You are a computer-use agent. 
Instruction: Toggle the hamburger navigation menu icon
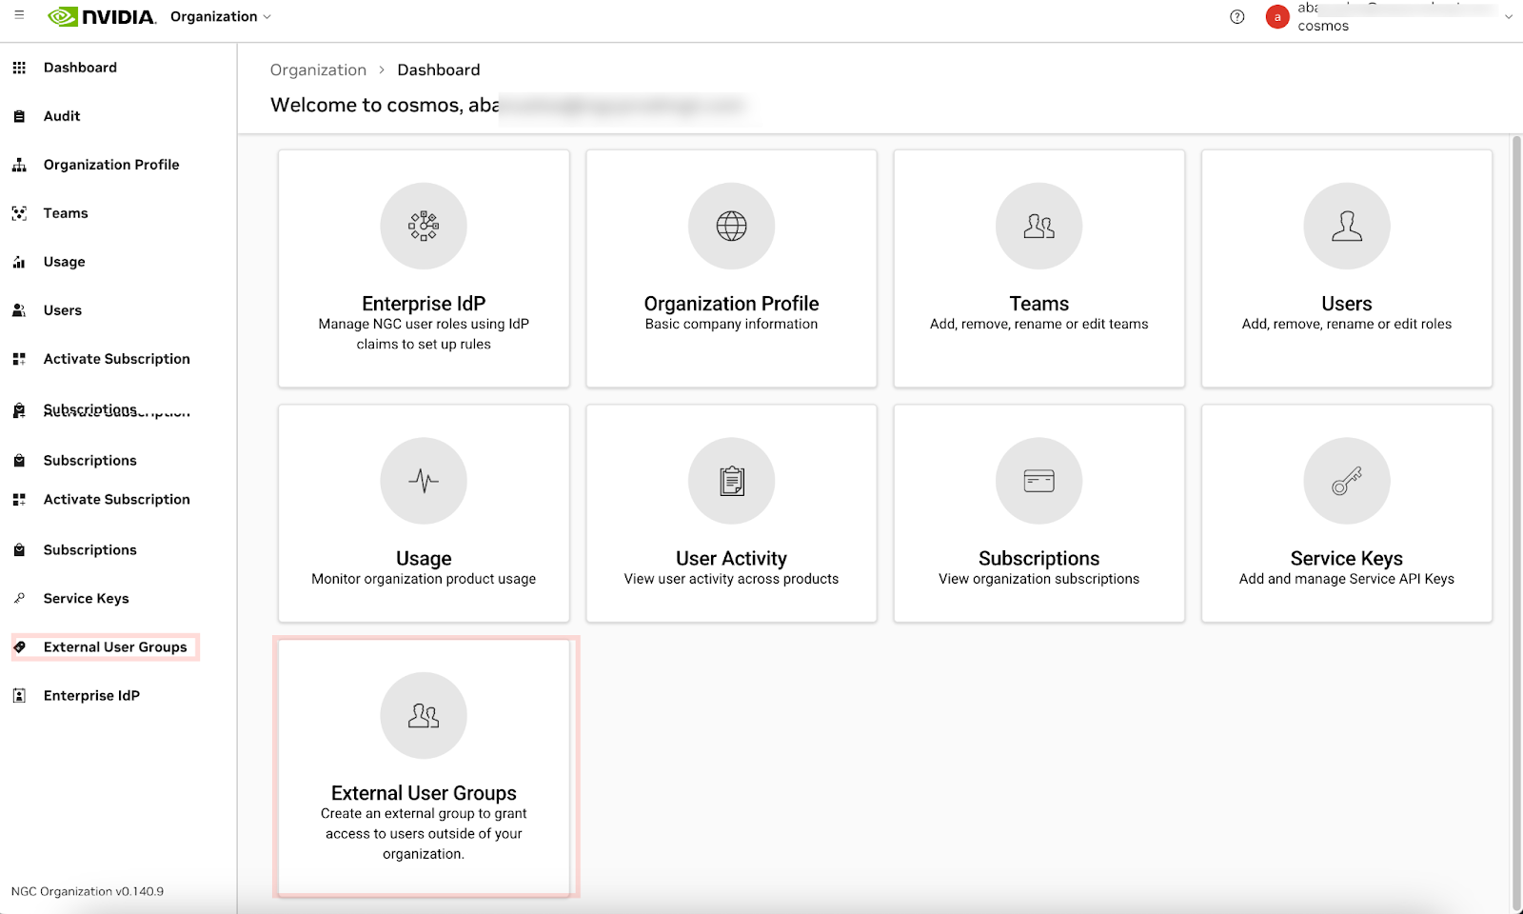coord(19,15)
